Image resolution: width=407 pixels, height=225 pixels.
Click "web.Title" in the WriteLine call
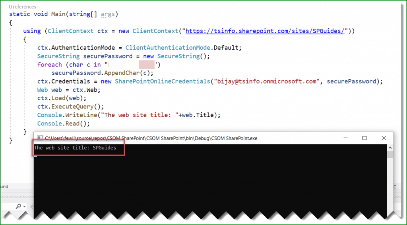(198, 115)
